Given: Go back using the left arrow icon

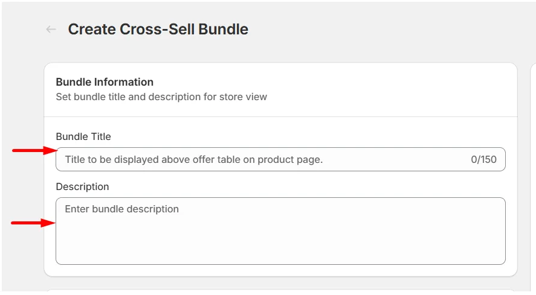Looking at the screenshot, I should tap(51, 30).
